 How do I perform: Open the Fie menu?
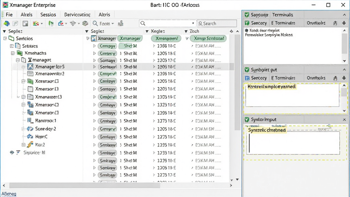click(x=9, y=15)
